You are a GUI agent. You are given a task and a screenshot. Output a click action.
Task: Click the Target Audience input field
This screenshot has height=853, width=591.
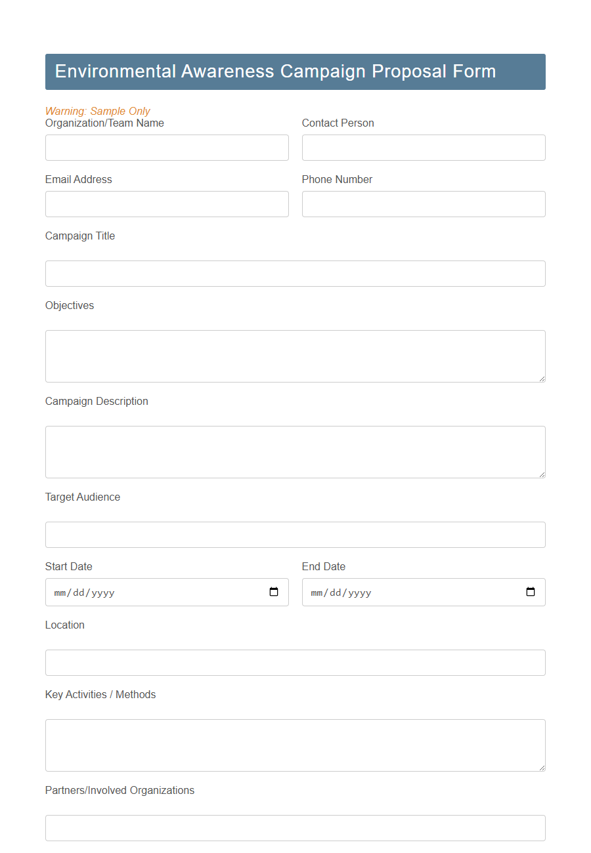pyautogui.click(x=295, y=535)
